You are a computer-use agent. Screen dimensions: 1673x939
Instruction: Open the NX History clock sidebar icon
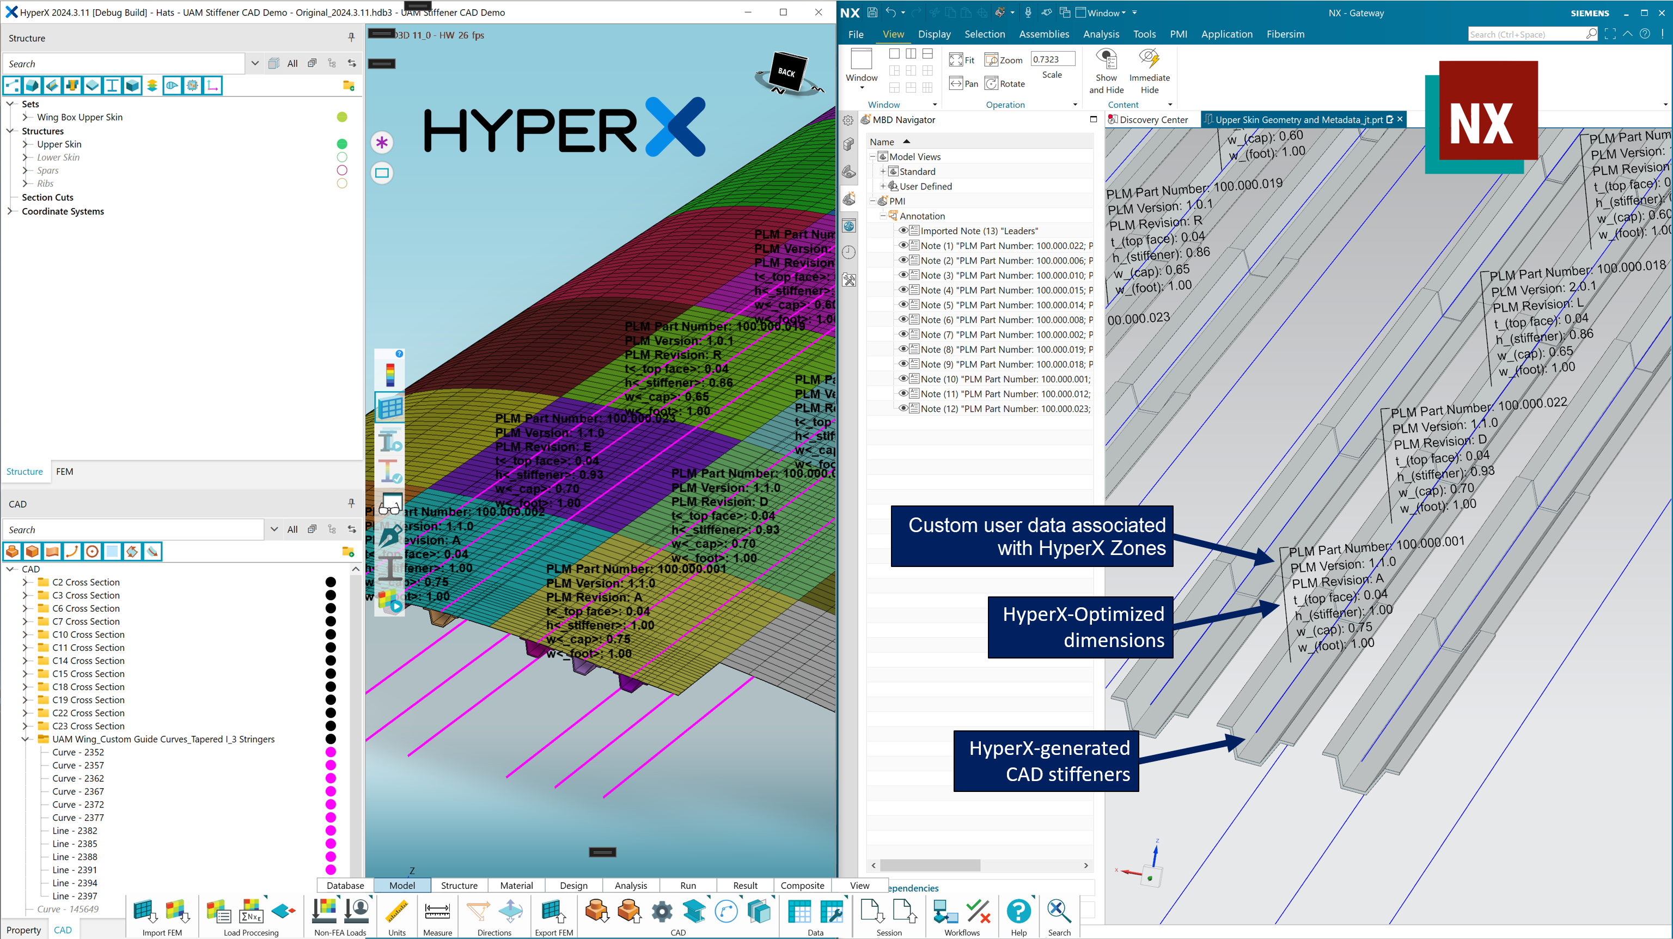click(x=849, y=253)
